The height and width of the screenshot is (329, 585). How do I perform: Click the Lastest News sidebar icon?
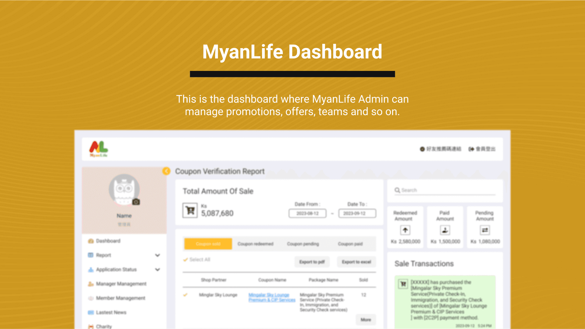(x=91, y=312)
